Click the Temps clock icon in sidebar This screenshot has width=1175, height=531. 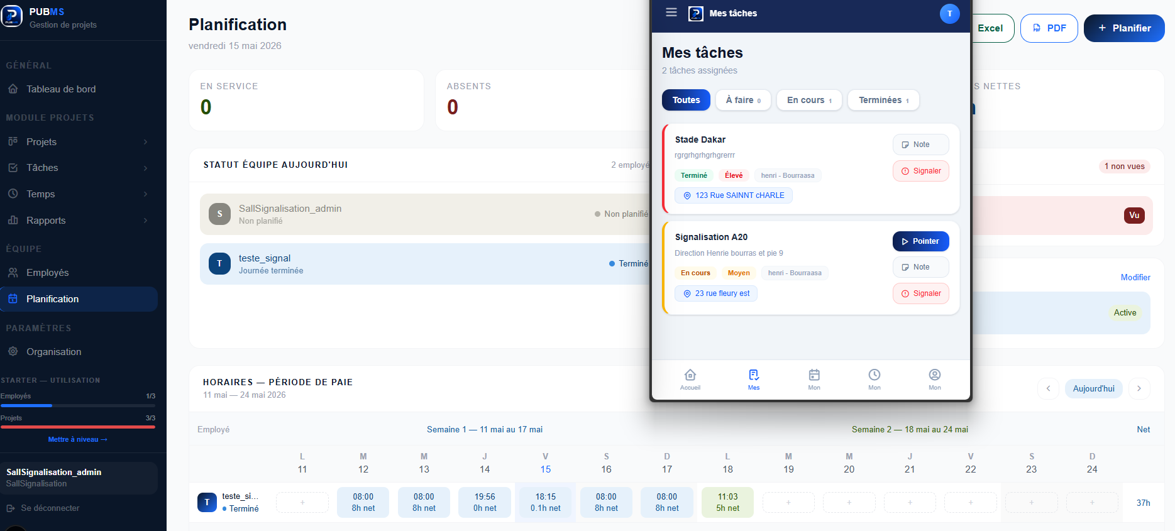(13, 194)
